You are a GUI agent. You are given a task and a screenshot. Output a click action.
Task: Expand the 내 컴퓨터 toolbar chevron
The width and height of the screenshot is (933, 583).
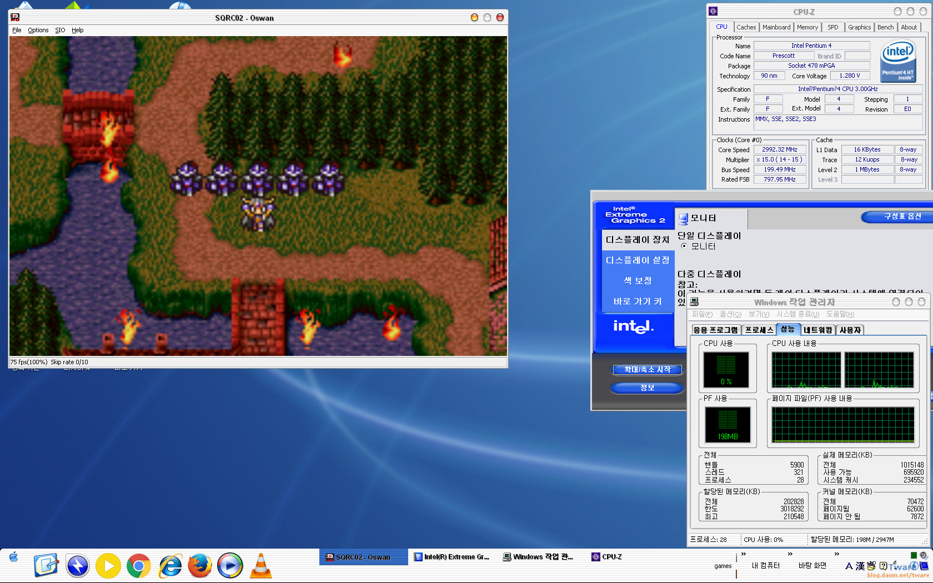coord(790,554)
